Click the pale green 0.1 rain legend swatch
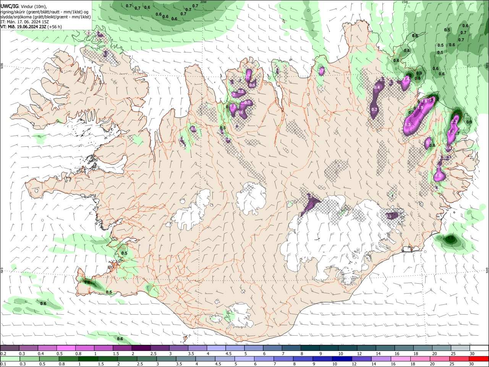 (10, 359)
